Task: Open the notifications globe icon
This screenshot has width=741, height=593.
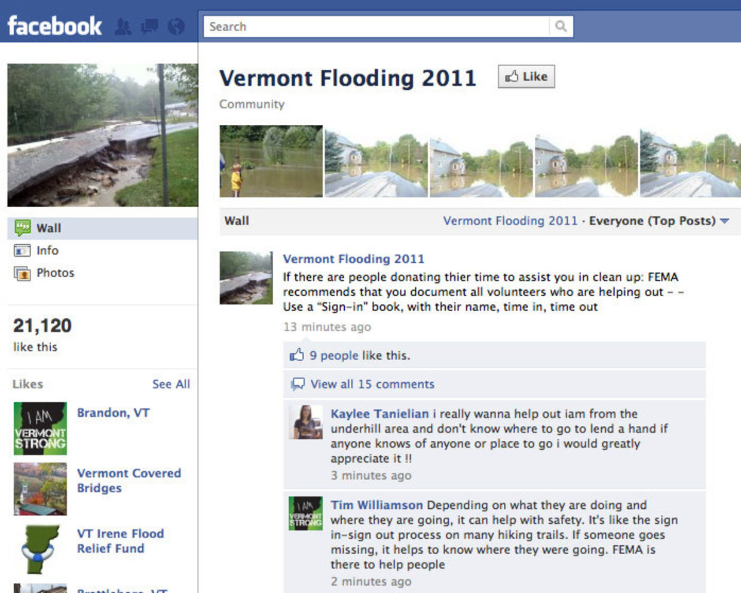Action: click(176, 26)
